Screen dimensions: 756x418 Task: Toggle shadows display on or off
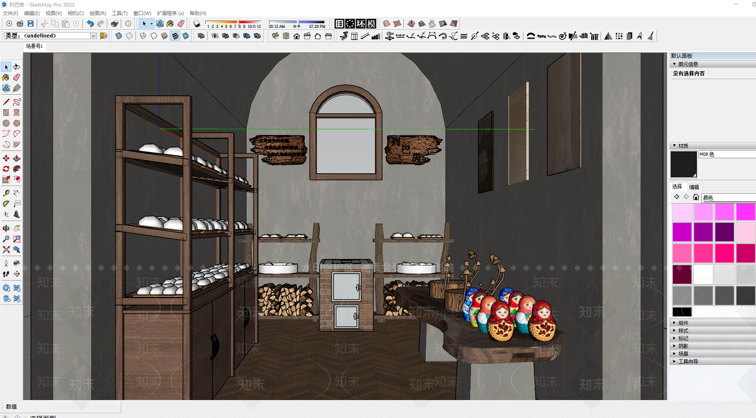[x=197, y=23]
